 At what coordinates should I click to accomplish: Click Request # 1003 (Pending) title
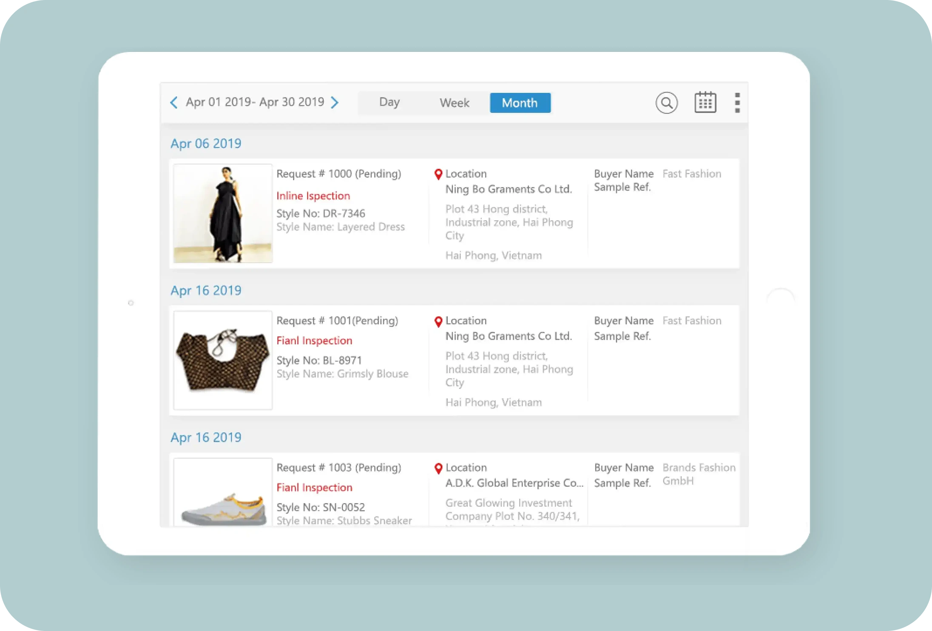click(338, 468)
